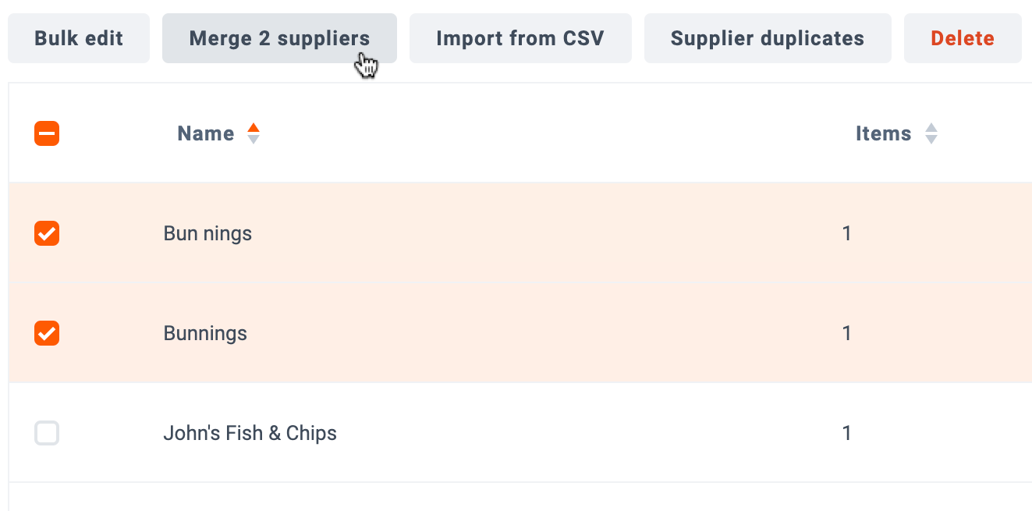Click the orange ascending arrow beside Name
The image size is (1032, 511).
(x=253, y=128)
